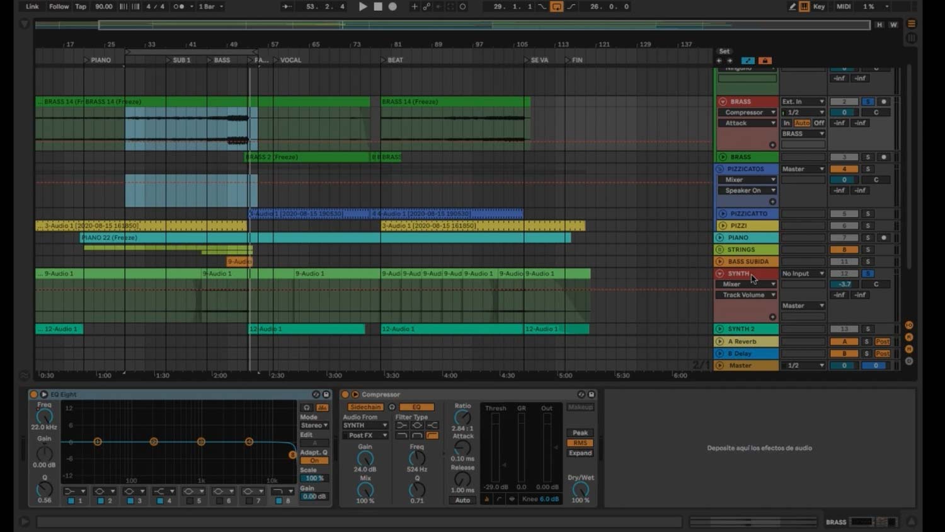Disable EQ Eight band 1 checkbox

(71, 501)
